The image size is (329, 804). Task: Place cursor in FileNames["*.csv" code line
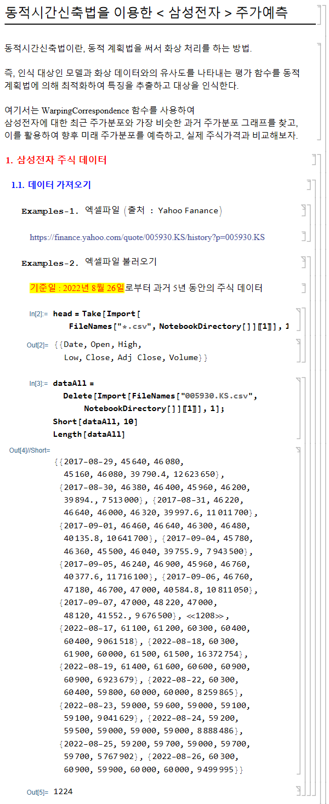pos(178,327)
